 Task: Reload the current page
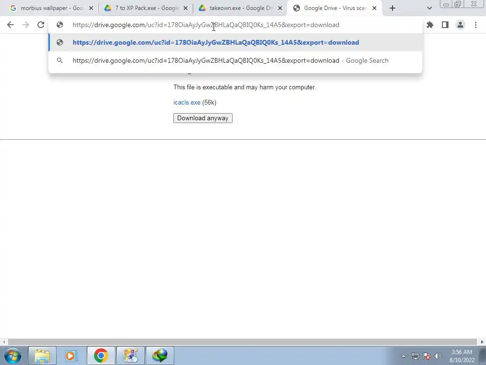(41, 25)
